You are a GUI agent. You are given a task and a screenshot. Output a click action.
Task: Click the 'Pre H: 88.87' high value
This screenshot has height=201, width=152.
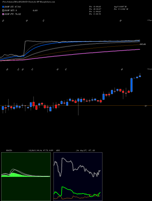click(x=95, y=9)
